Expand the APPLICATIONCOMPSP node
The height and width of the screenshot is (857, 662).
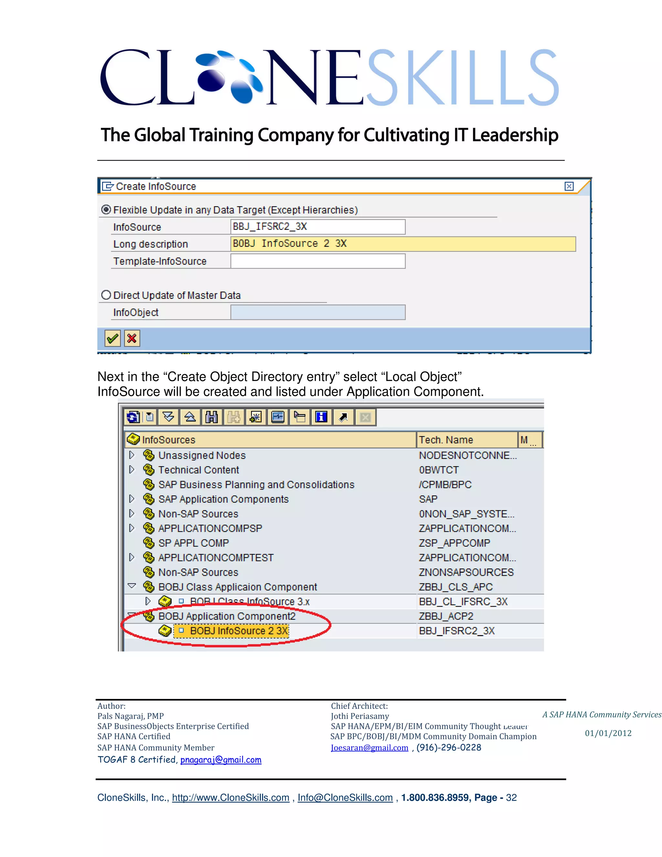[x=132, y=528]
